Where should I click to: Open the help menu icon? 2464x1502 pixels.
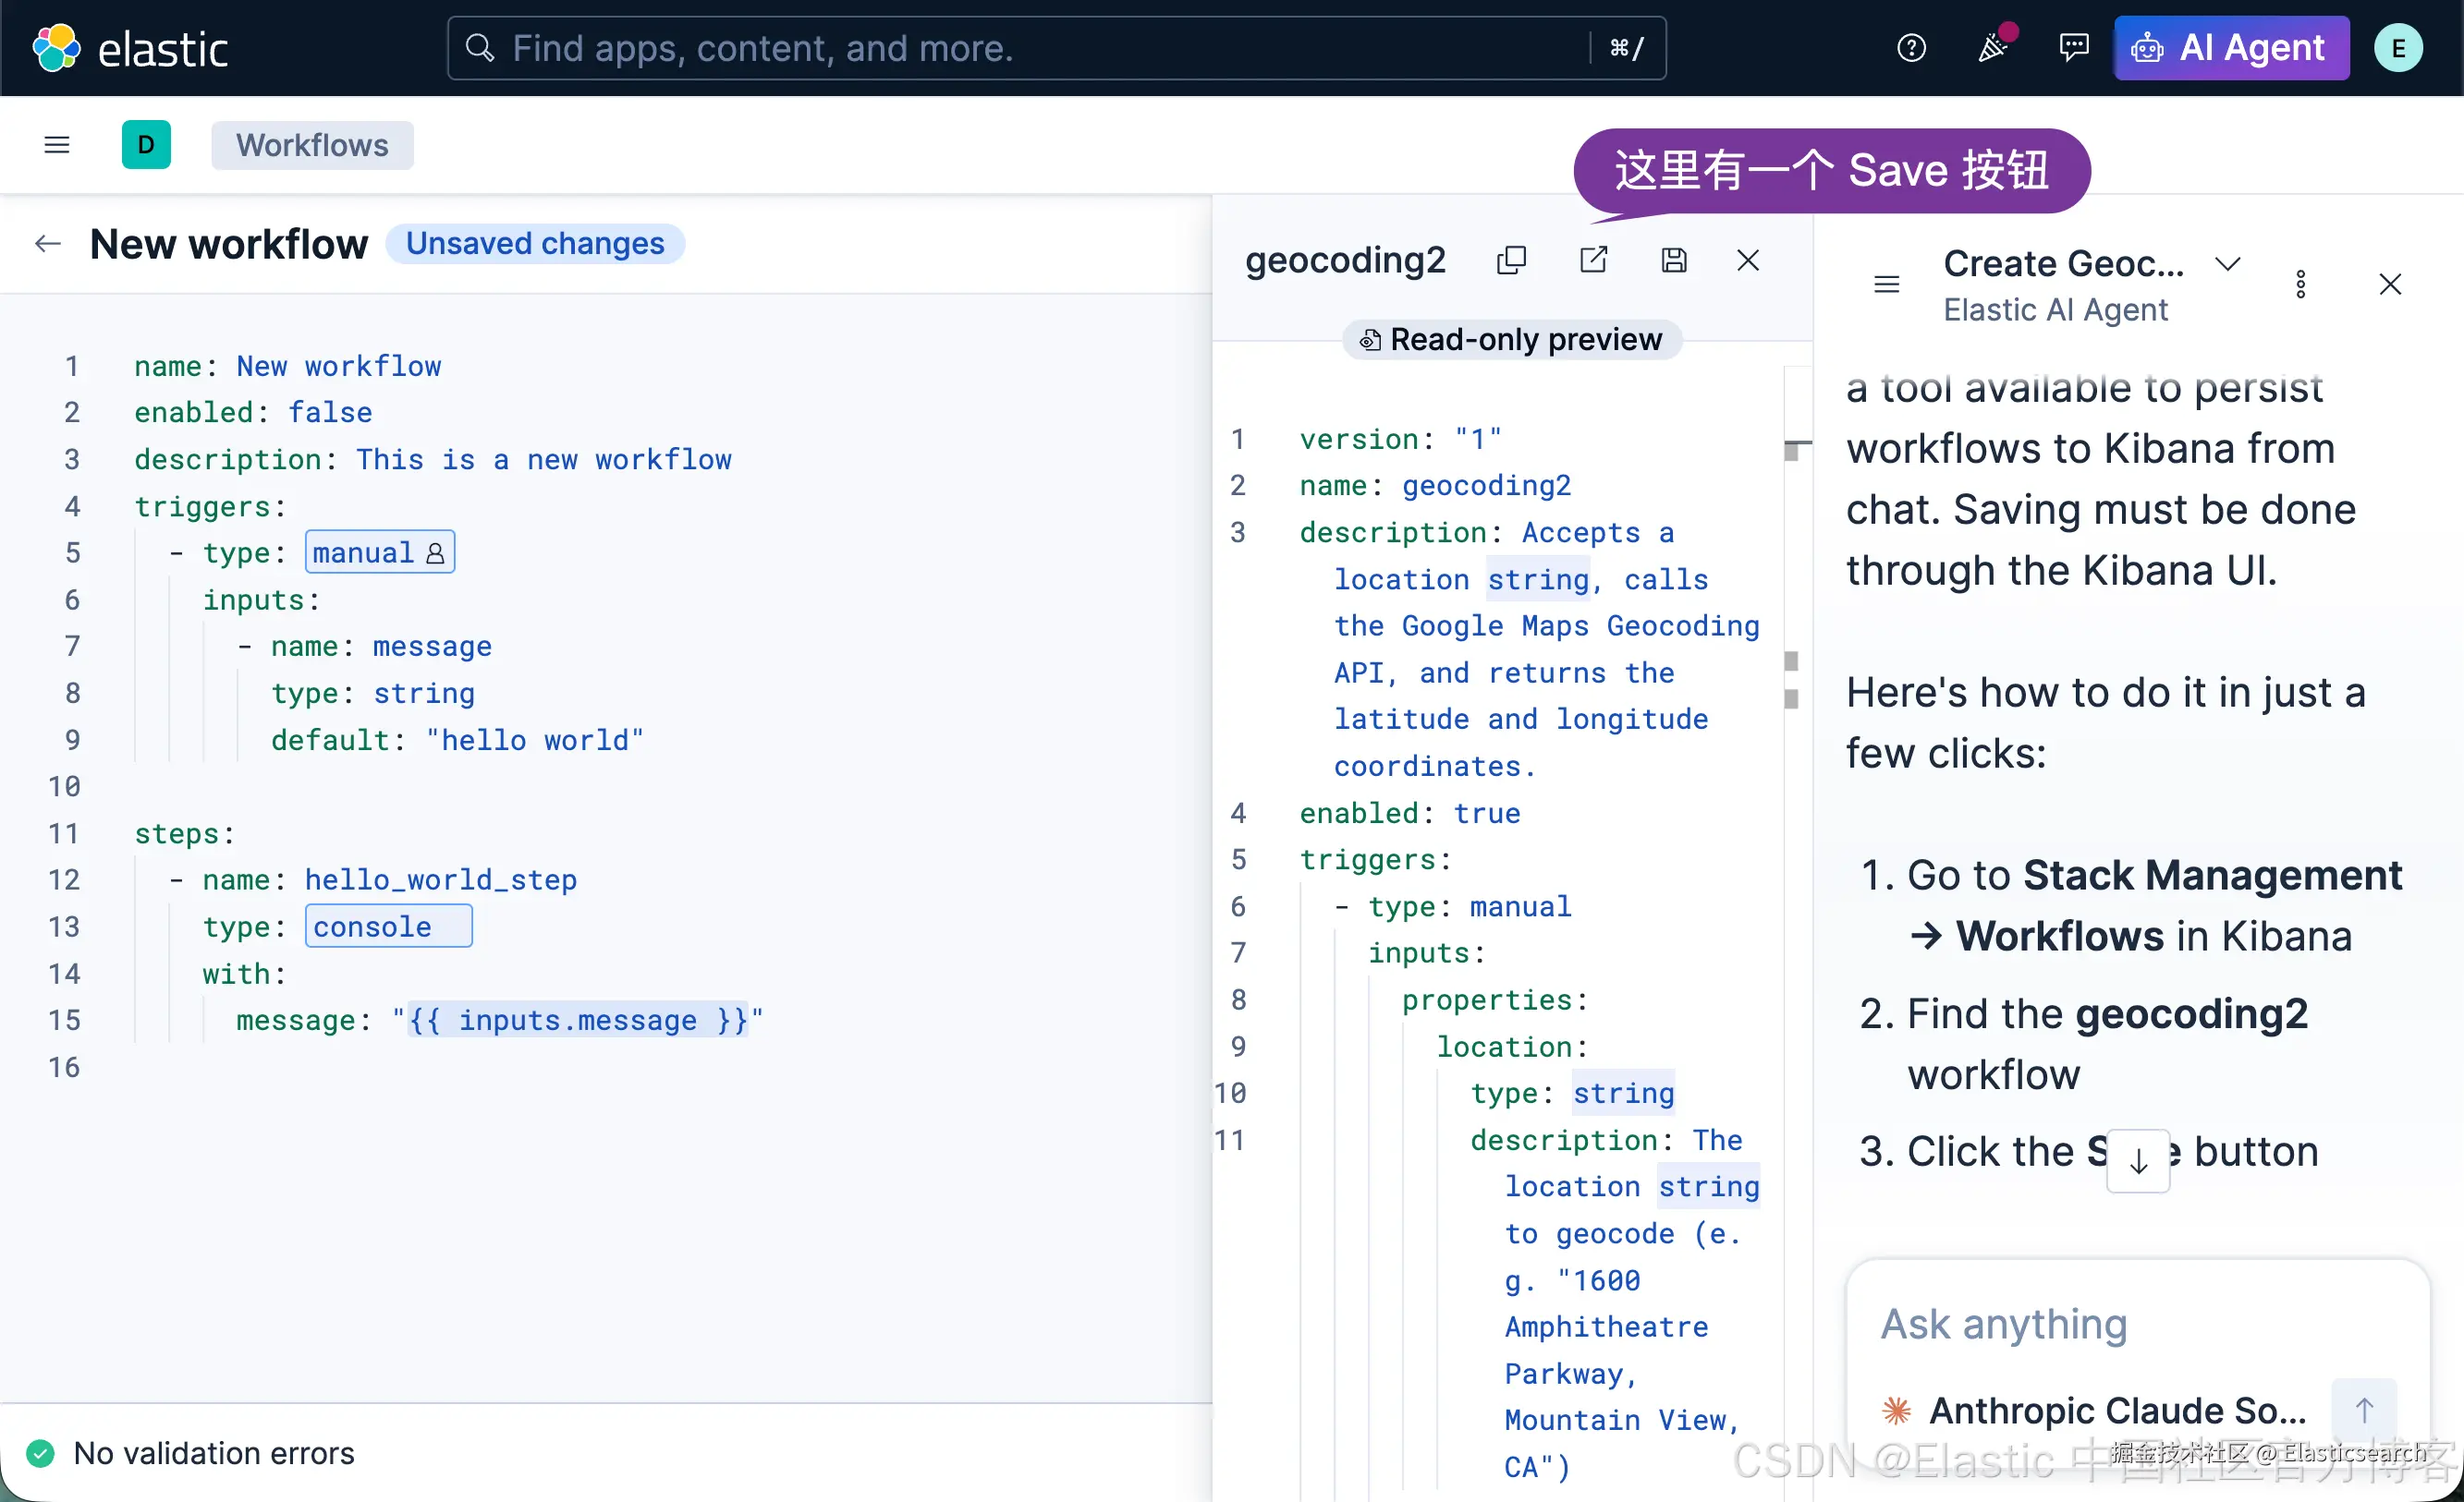(x=1911, y=48)
